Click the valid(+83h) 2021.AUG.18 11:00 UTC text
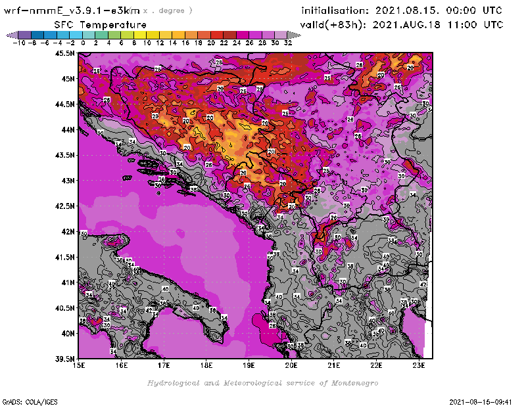Viewport: 526px width, 406px height. click(402, 25)
